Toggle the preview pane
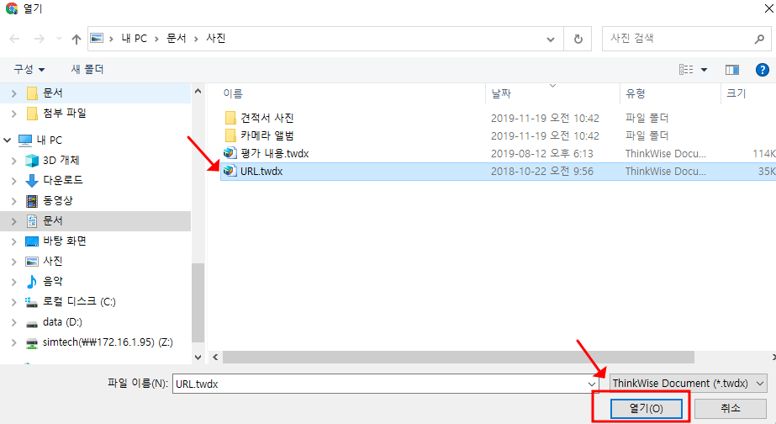The image size is (776, 424). point(732,70)
